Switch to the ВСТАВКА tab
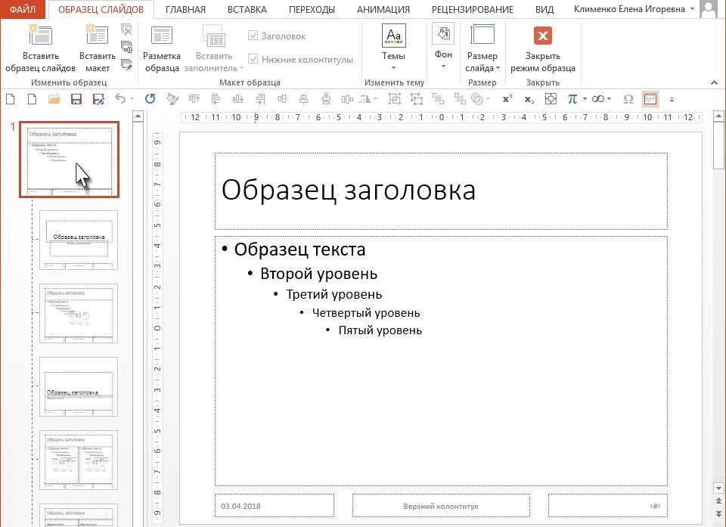This screenshot has width=726, height=527. pos(247,9)
